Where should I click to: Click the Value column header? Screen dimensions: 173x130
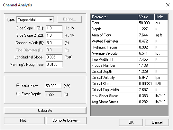(x=146, y=17)
